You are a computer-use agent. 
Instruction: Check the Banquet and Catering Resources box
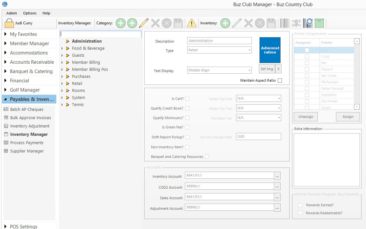[x=207, y=157]
